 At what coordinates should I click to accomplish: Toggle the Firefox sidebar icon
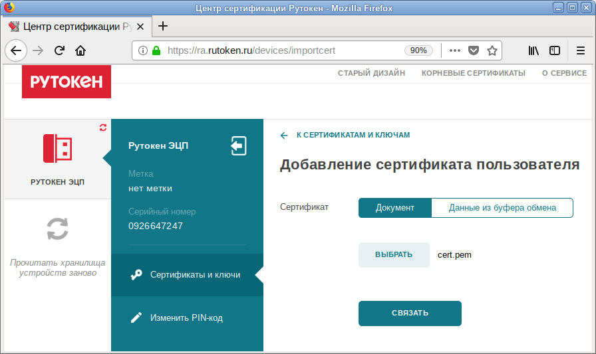(555, 50)
